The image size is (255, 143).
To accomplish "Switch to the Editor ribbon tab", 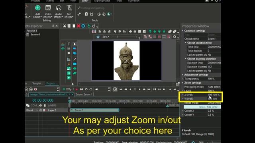I will (x=85, y=1).
